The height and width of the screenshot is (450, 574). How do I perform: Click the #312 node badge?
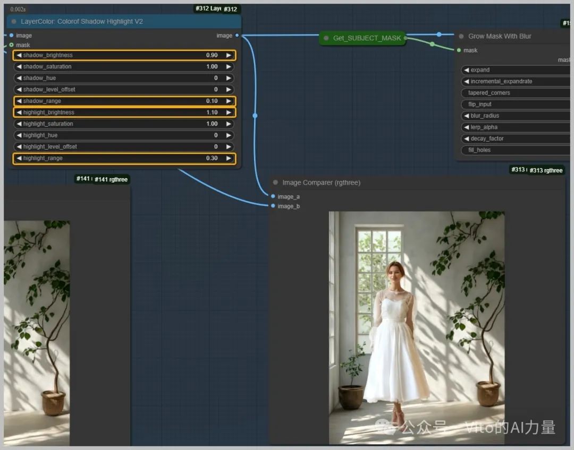click(230, 9)
